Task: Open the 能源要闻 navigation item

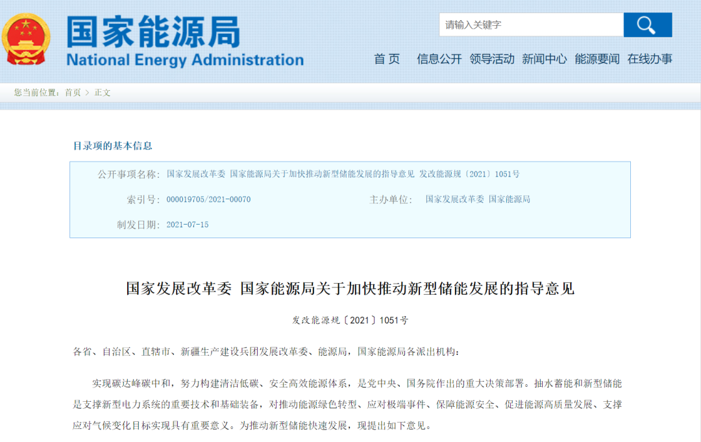Action: pyautogui.click(x=597, y=59)
